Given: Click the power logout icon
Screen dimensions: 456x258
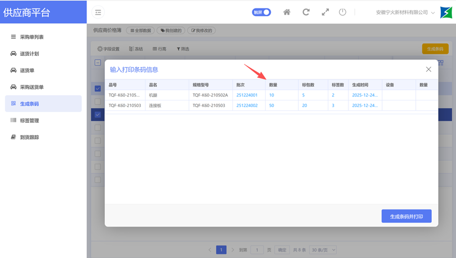Looking at the screenshot, I should 343,12.
